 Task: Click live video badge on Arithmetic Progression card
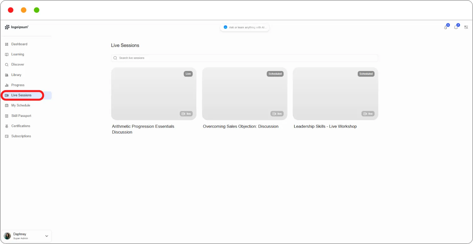[186, 114]
